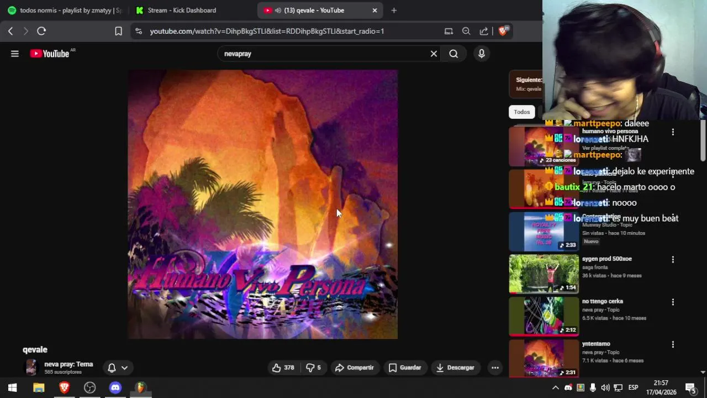
Task: Start voice search with the microphone
Action: pyautogui.click(x=482, y=54)
